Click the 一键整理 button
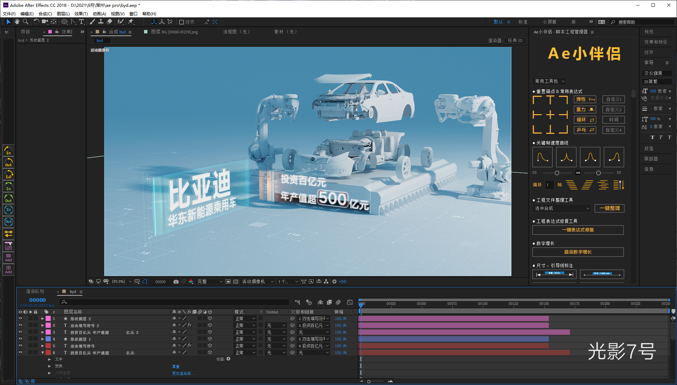This screenshot has width=677, height=385. 610,208
